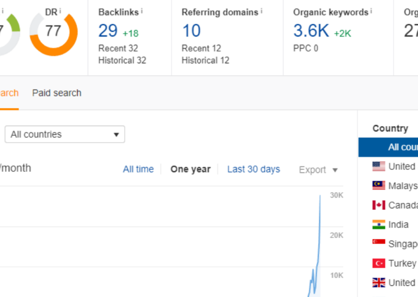Screen dimensions: 418x297
Task: Select the All countries row in Country list
Action: (x=388, y=147)
